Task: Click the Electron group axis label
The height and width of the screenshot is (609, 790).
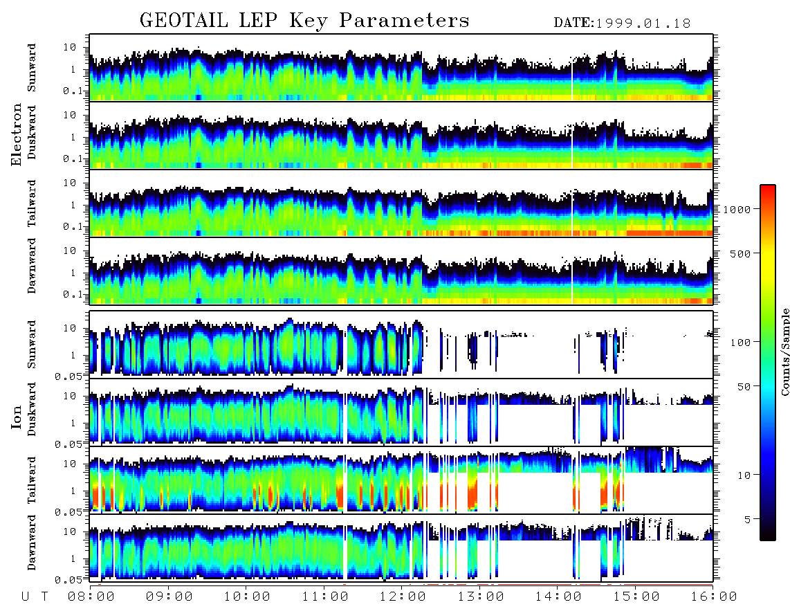Action: (17, 134)
